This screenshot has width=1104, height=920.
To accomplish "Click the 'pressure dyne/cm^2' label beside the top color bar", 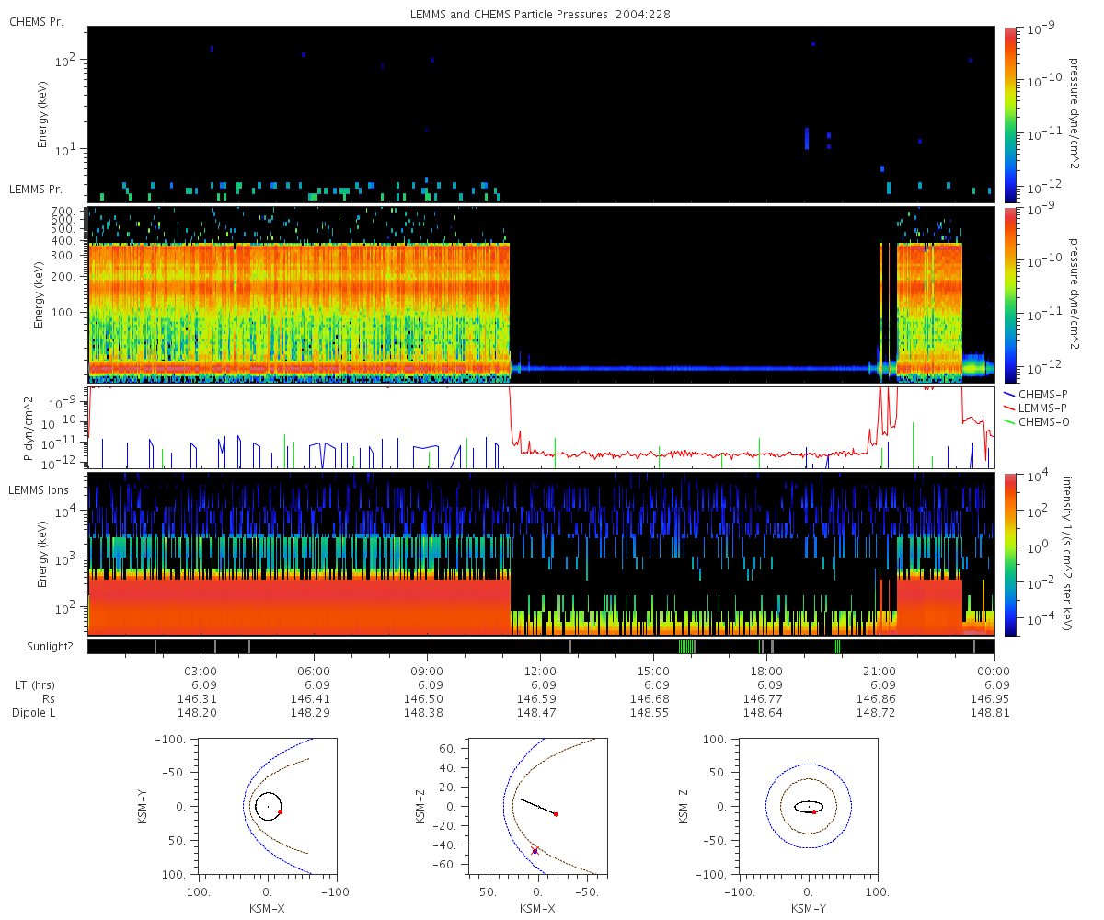I will point(1073,114).
